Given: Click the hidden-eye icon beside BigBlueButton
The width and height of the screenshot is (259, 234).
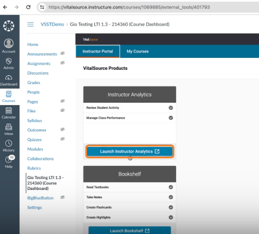Looking at the screenshot, I should 63,197.
